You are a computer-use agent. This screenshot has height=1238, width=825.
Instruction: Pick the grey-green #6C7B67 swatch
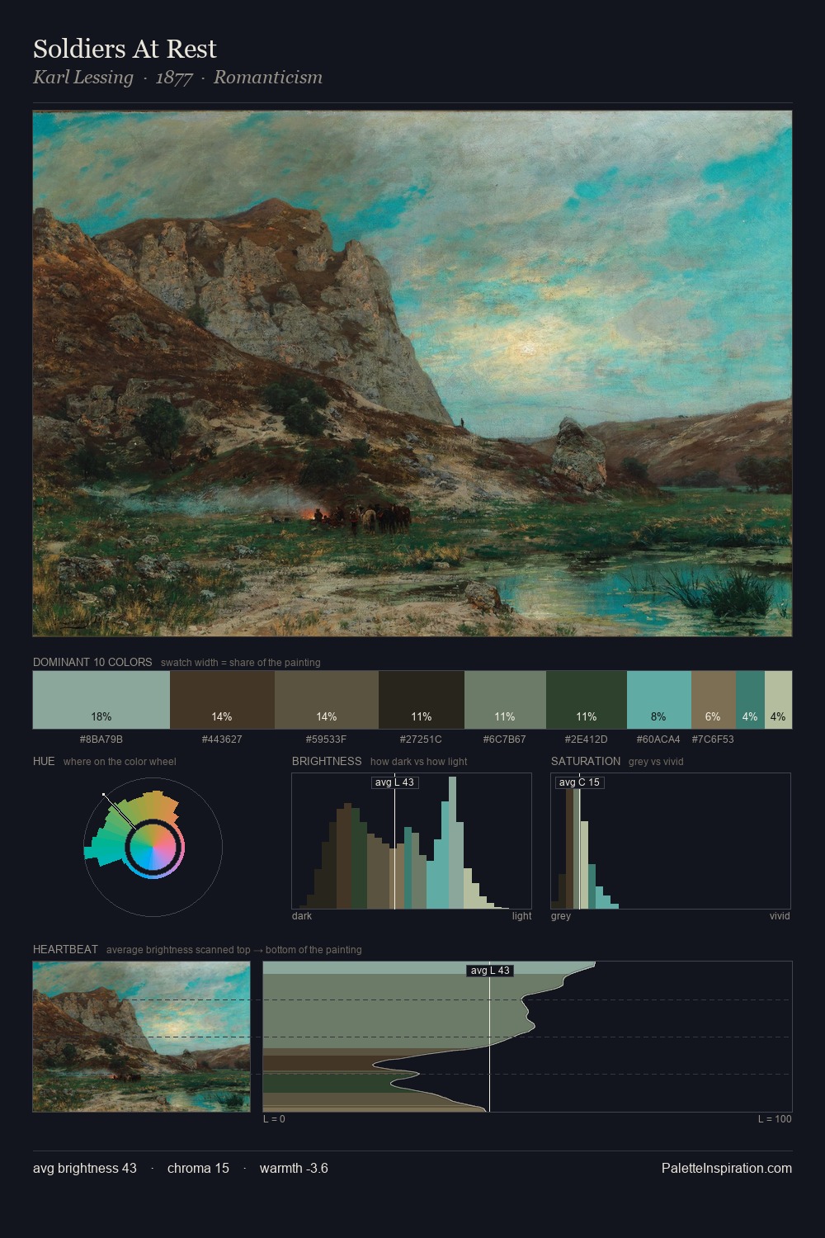(505, 700)
